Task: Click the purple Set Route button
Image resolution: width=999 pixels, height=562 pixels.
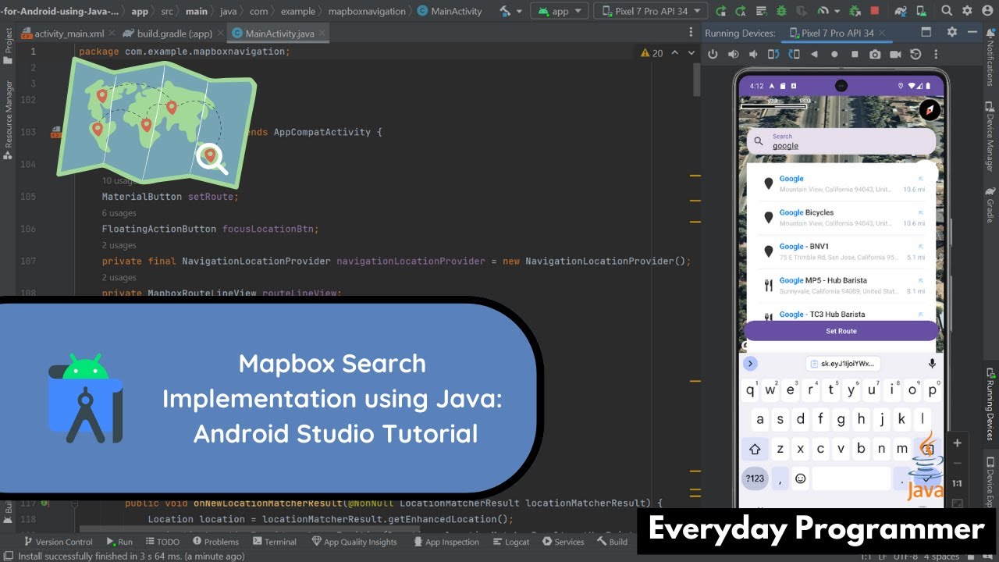Action: pos(841,331)
